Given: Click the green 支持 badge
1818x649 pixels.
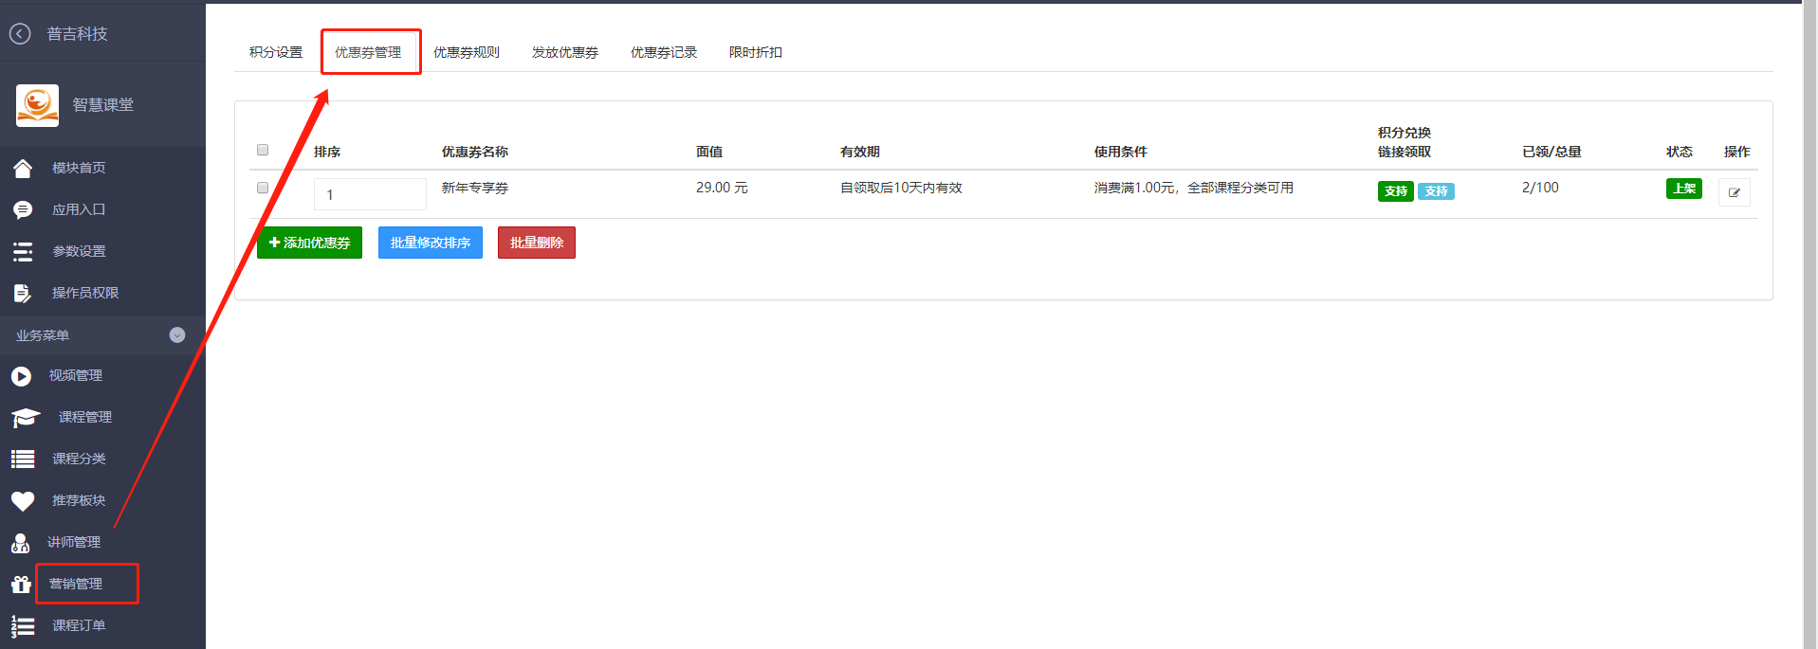Looking at the screenshot, I should 1396,191.
